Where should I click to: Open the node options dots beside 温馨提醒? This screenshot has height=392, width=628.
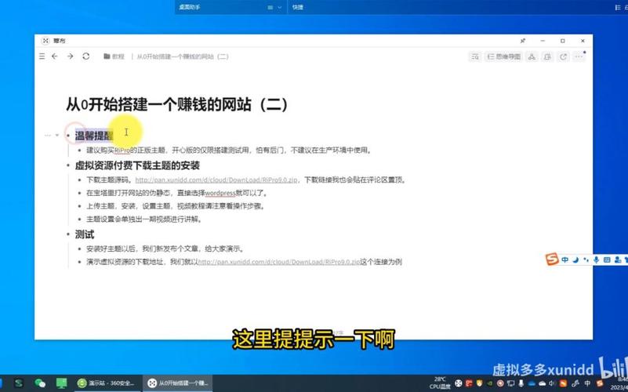(x=47, y=136)
